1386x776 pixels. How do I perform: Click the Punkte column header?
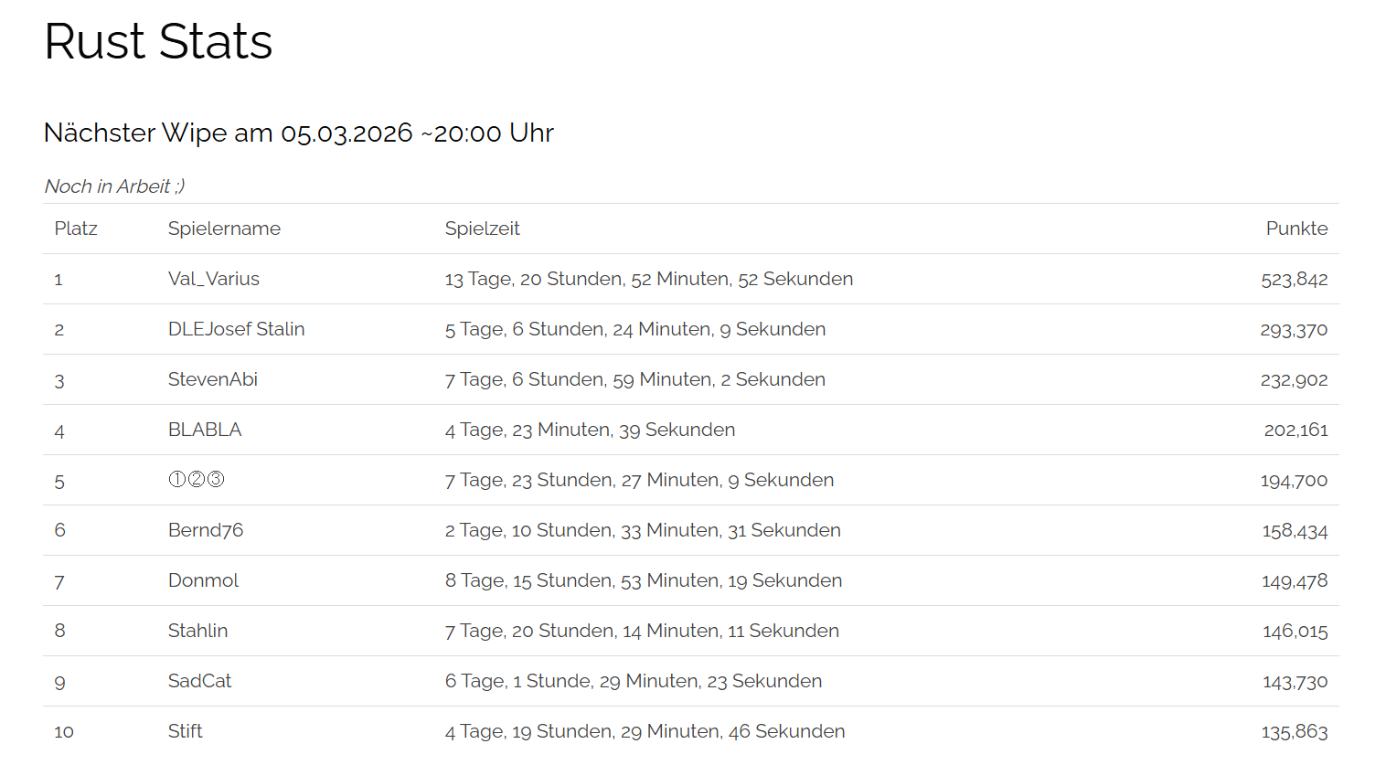coord(1296,229)
